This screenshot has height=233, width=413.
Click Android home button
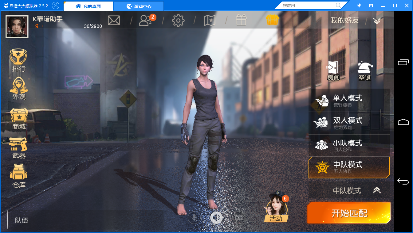pyautogui.click(x=403, y=122)
